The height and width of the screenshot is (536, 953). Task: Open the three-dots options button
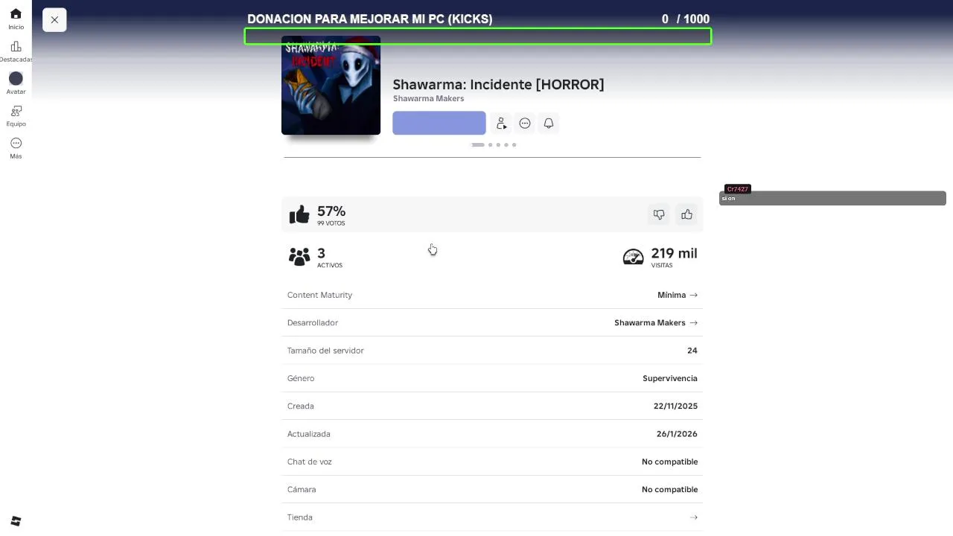coord(525,124)
